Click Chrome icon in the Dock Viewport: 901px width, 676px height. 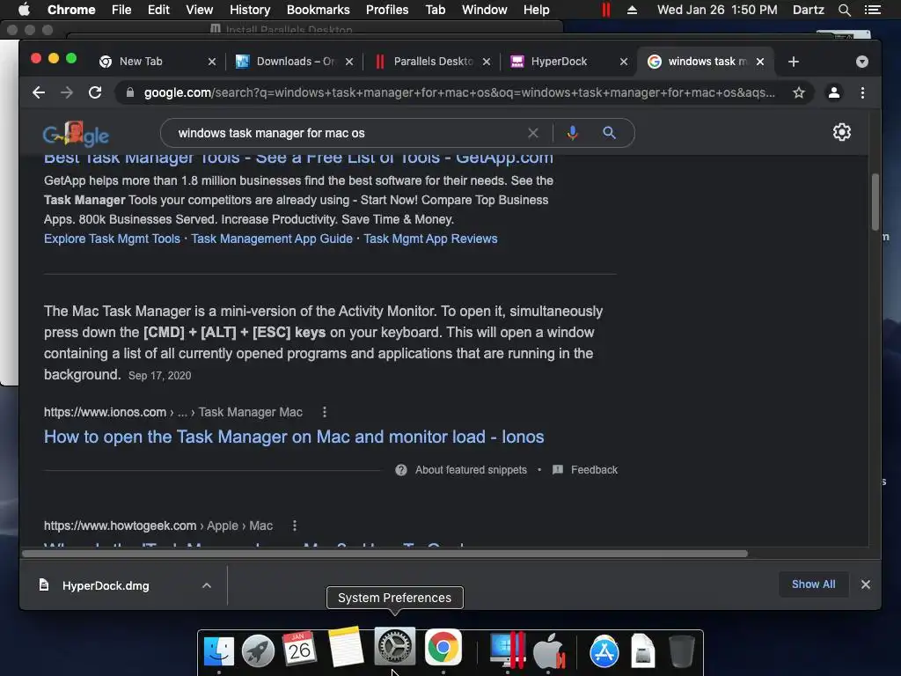(443, 648)
